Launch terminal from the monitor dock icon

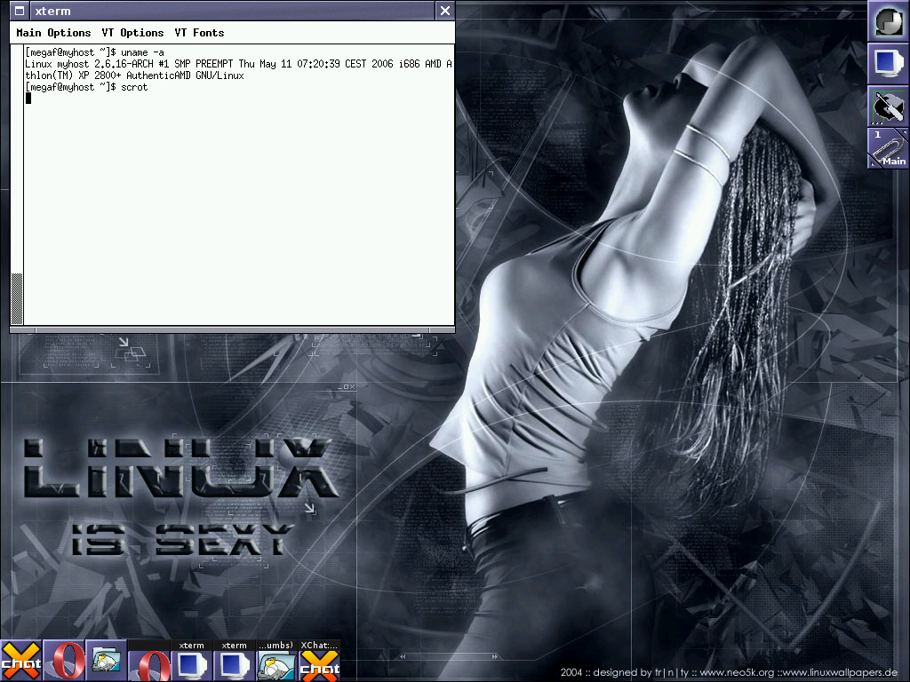888,64
